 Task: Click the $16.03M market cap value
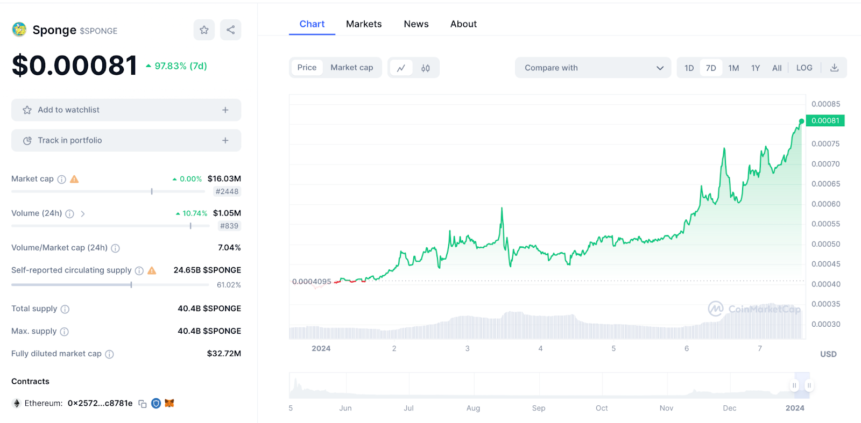click(x=224, y=179)
